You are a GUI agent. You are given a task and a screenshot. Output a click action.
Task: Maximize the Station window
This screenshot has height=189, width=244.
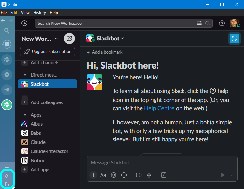click(222, 4)
